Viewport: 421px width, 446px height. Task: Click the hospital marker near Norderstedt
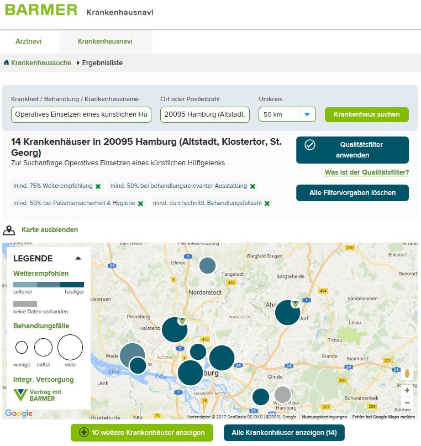207,266
